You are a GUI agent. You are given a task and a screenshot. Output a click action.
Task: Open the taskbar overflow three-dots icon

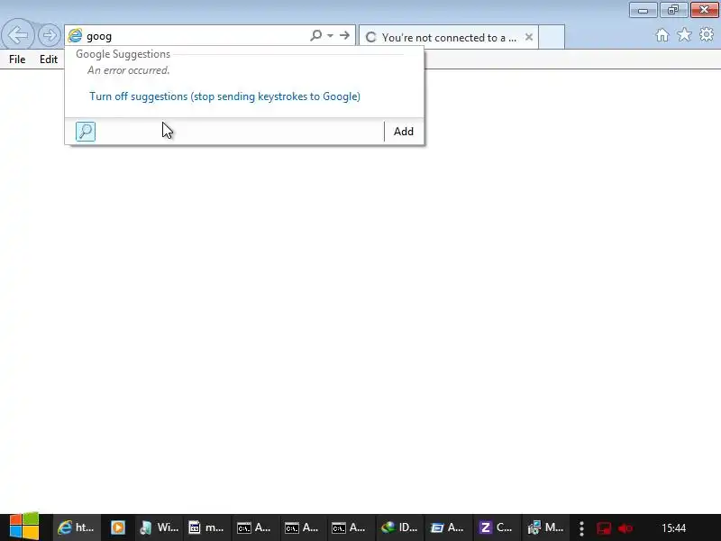[x=581, y=528]
